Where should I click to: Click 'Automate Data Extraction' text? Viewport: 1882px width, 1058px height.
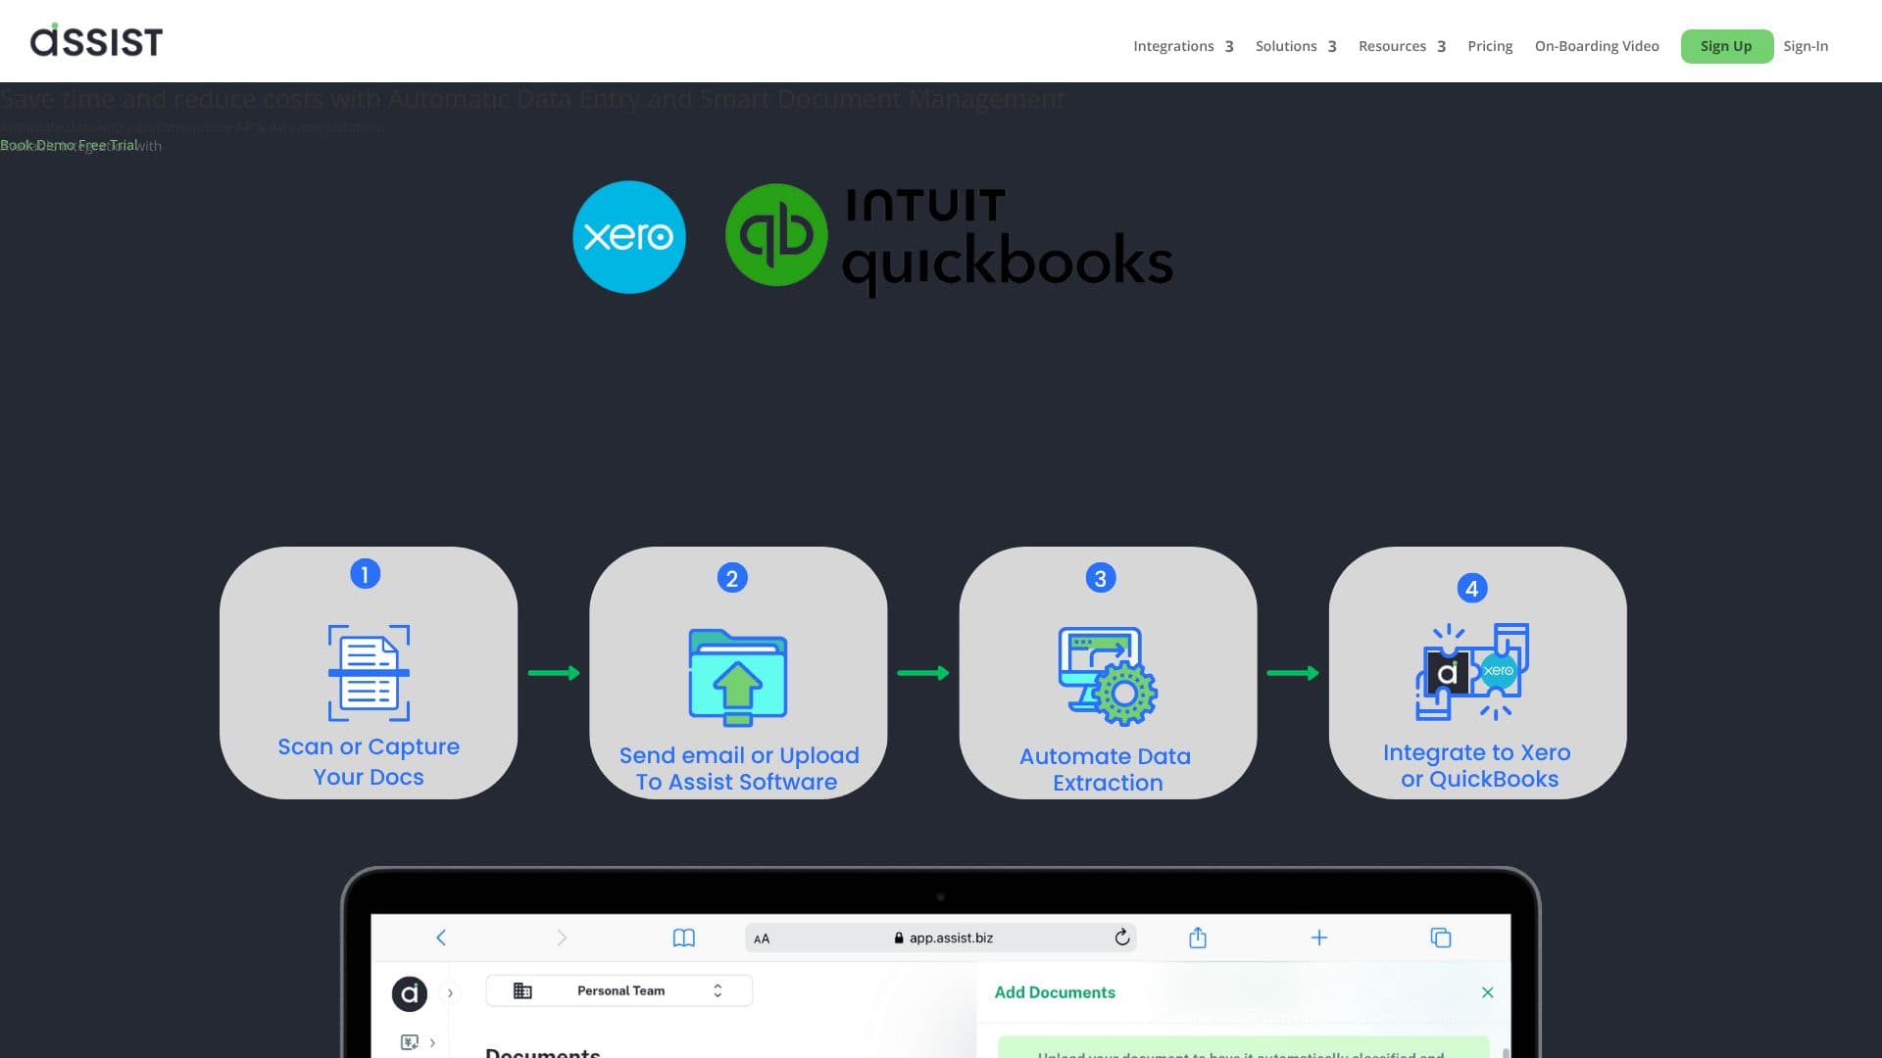click(x=1107, y=769)
